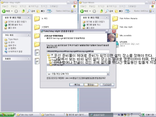Click installation path field in installer dialog
Viewport: 156px width, 117px height.
click(78, 51)
